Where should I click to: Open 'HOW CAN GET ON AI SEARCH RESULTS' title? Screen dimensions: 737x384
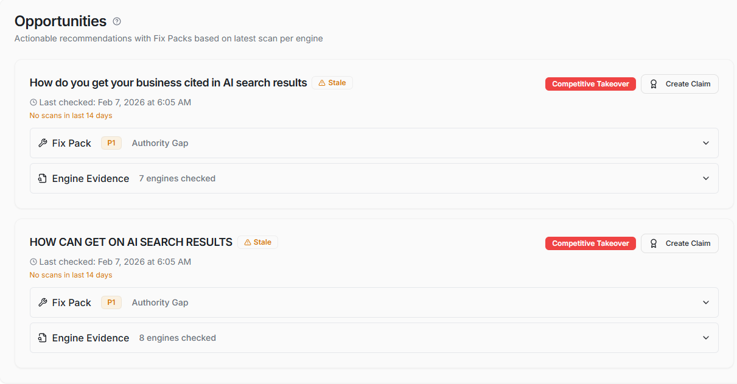[x=131, y=242]
